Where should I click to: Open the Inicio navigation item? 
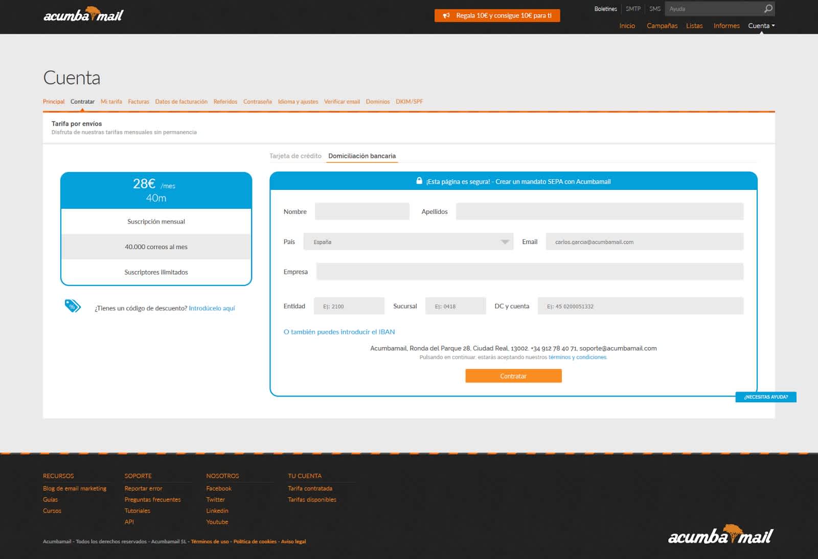point(627,26)
